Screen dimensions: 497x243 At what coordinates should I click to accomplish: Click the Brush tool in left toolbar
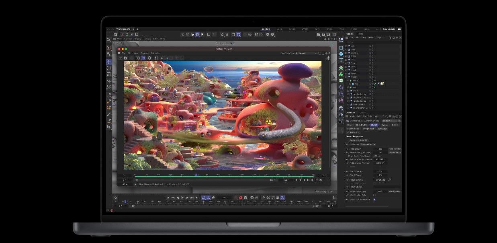coord(109,114)
